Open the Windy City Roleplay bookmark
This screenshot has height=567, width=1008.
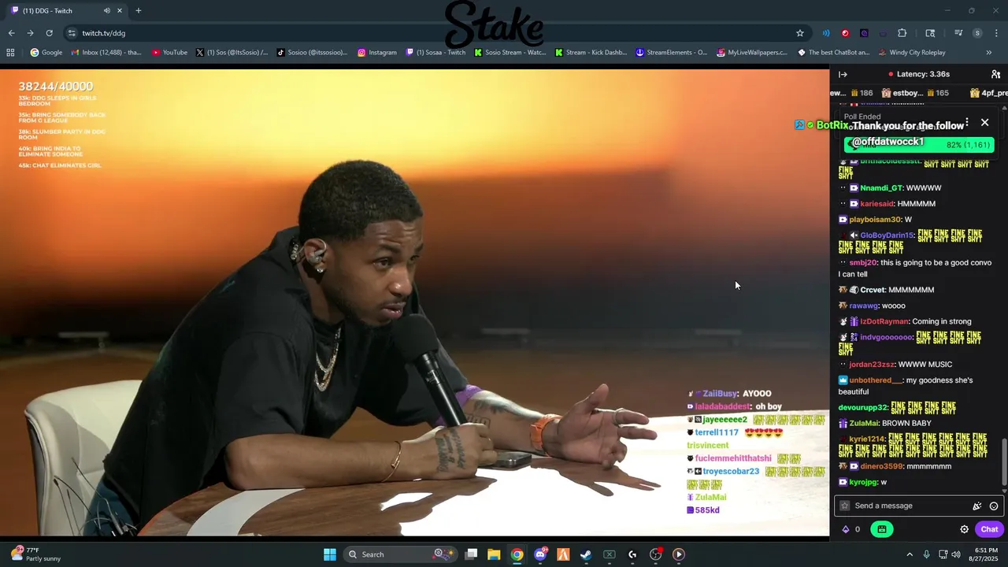click(911, 53)
